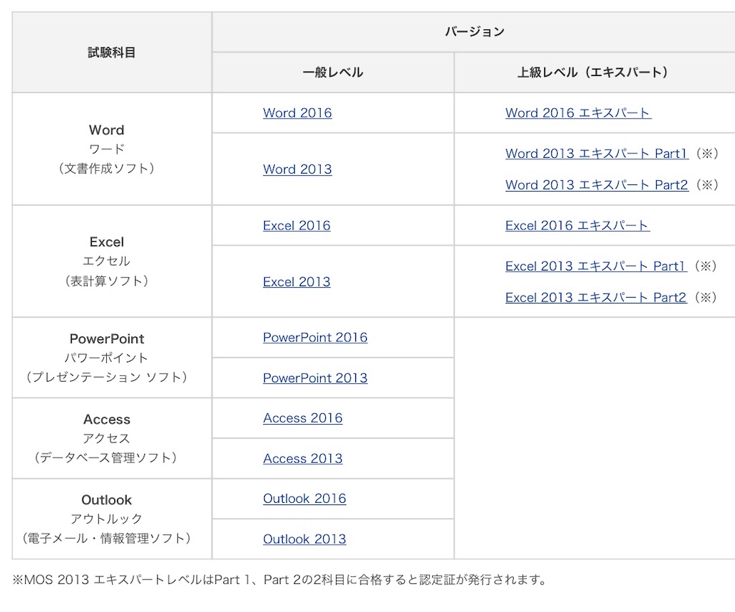Open the Outlook 2013 link

coord(304,539)
